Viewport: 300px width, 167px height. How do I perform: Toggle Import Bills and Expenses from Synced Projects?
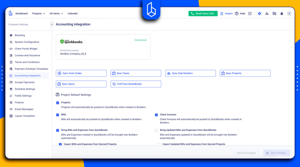(x=60, y=144)
